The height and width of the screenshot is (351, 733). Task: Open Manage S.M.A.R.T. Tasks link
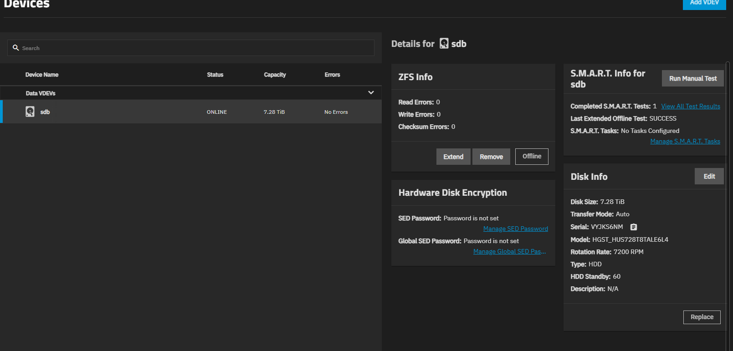(x=685, y=141)
